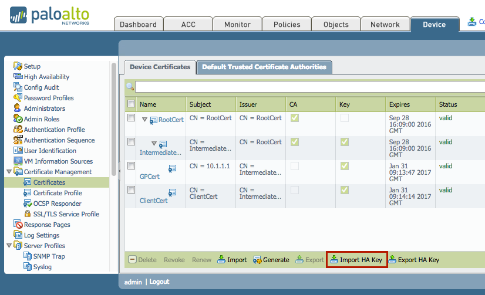Toggle CA checkbox for RootCert
The width and height of the screenshot is (485, 295).
295,118
